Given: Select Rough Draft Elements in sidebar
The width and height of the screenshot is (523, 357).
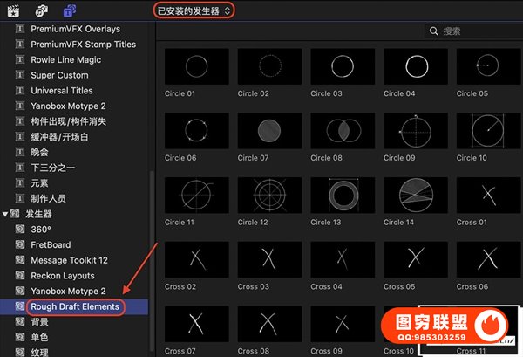Looking at the screenshot, I should coord(74,306).
